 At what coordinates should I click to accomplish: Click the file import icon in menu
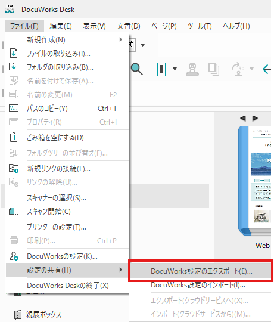coord(14,54)
